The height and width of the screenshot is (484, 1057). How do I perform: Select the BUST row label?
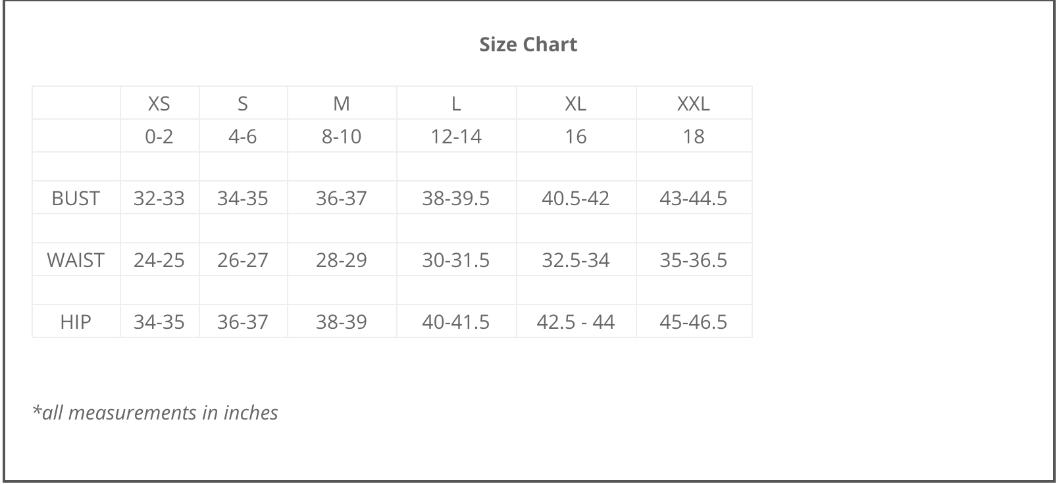coord(76,198)
